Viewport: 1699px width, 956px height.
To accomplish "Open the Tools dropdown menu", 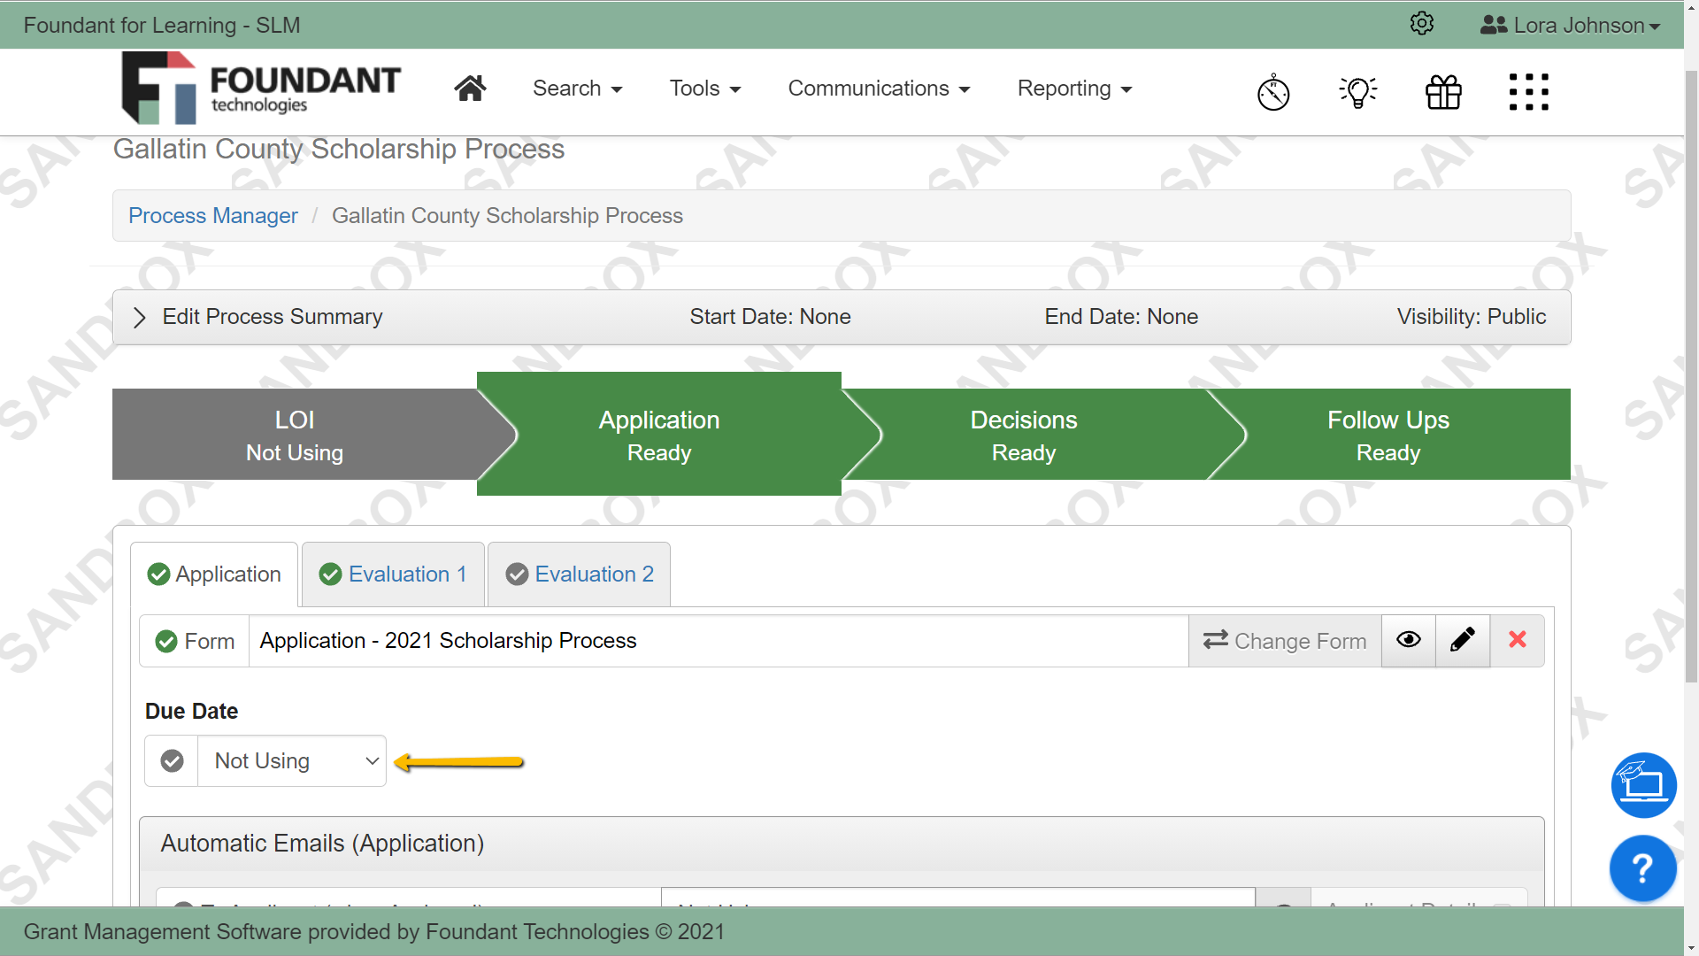I will pyautogui.click(x=705, y=89).
